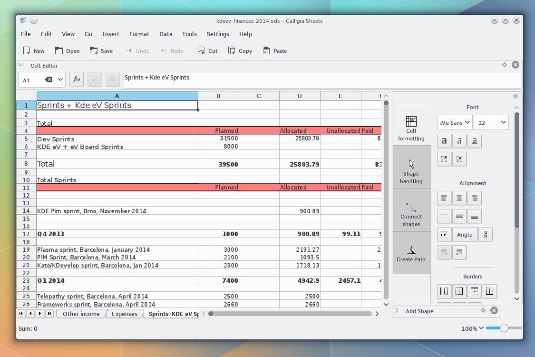Open the Data menu
This screenshot has height=357, width=535.
166,34
